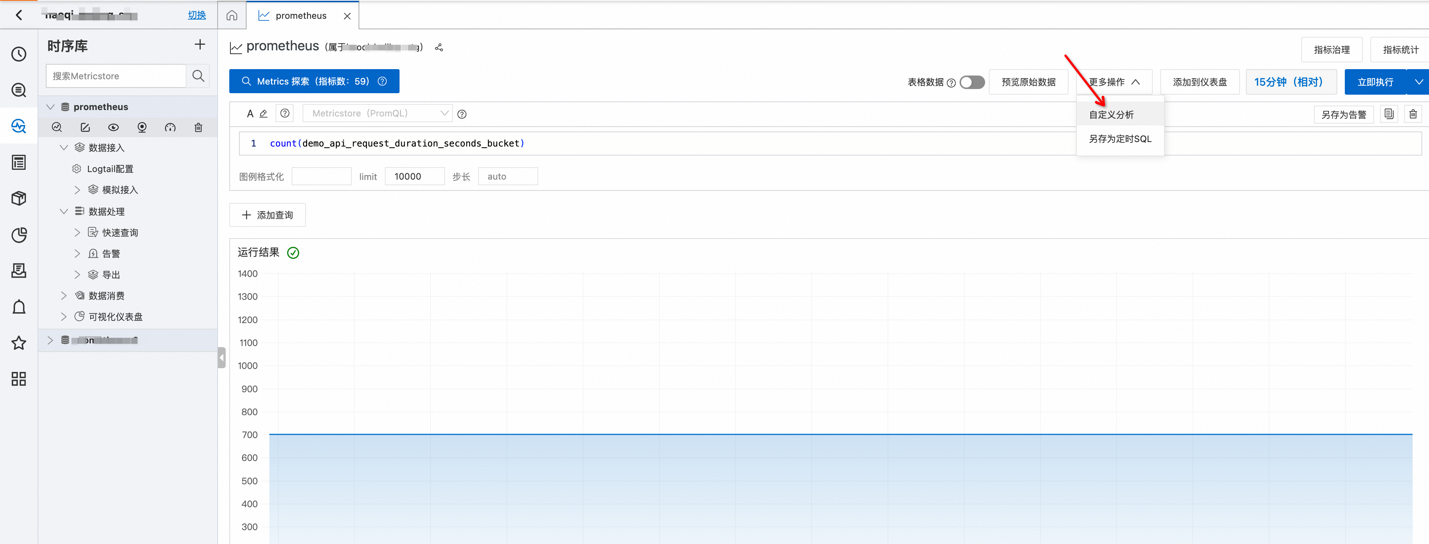
Task: Click the trash icon under prometheus metricstore
Action: (198, 127)
